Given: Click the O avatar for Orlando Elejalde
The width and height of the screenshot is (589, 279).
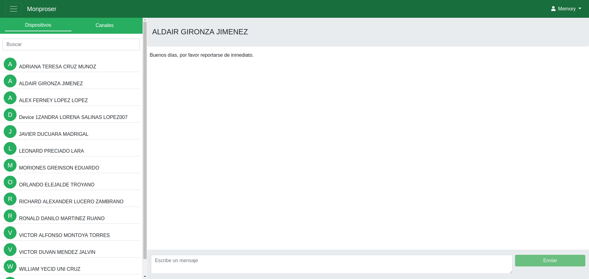Looking at the screenshot, I should [10, 182].
